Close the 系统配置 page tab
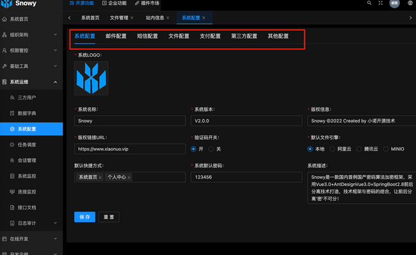 coord(204,18)
